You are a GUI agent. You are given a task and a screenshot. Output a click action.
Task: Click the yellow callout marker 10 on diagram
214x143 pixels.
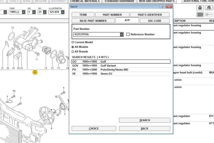click(35, 72)
